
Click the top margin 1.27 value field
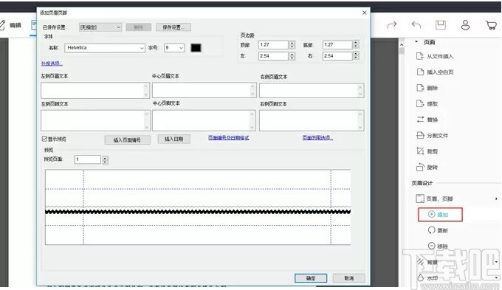(x=273, y=45)
